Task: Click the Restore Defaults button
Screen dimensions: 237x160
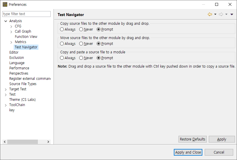Action: [x=192, y=139]
